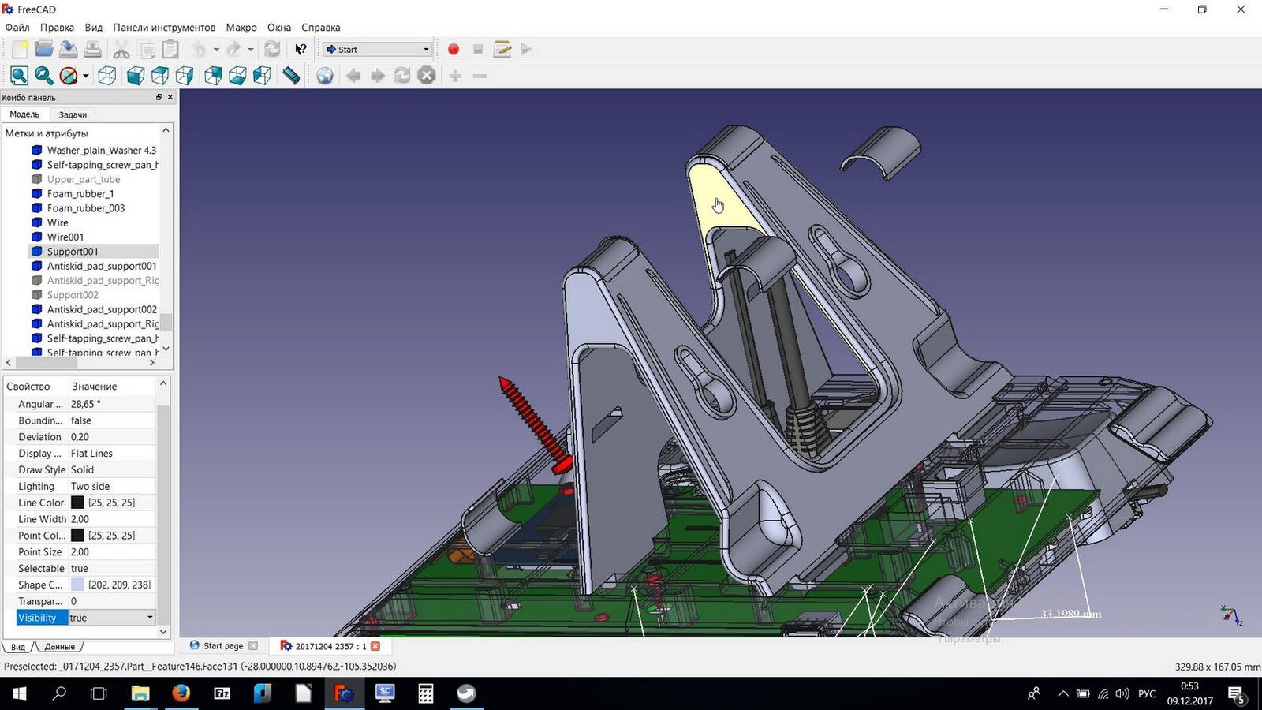Screen dimensions: 1262x710
Task: Open the web browser globe icon
Action: pos(325,76)
